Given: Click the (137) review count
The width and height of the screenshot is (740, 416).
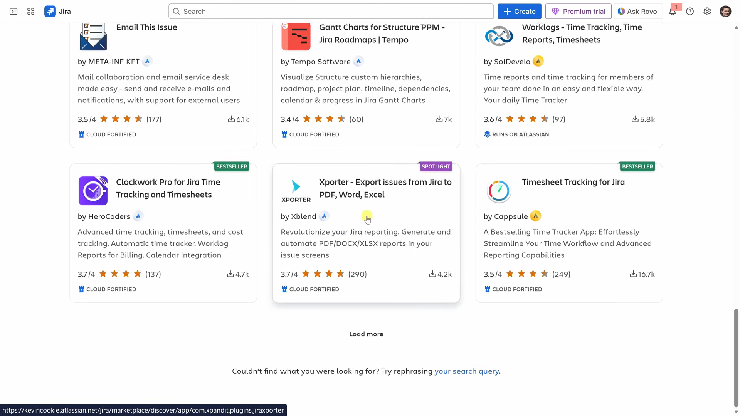Looking at the screenshot, I should (153, 274).
